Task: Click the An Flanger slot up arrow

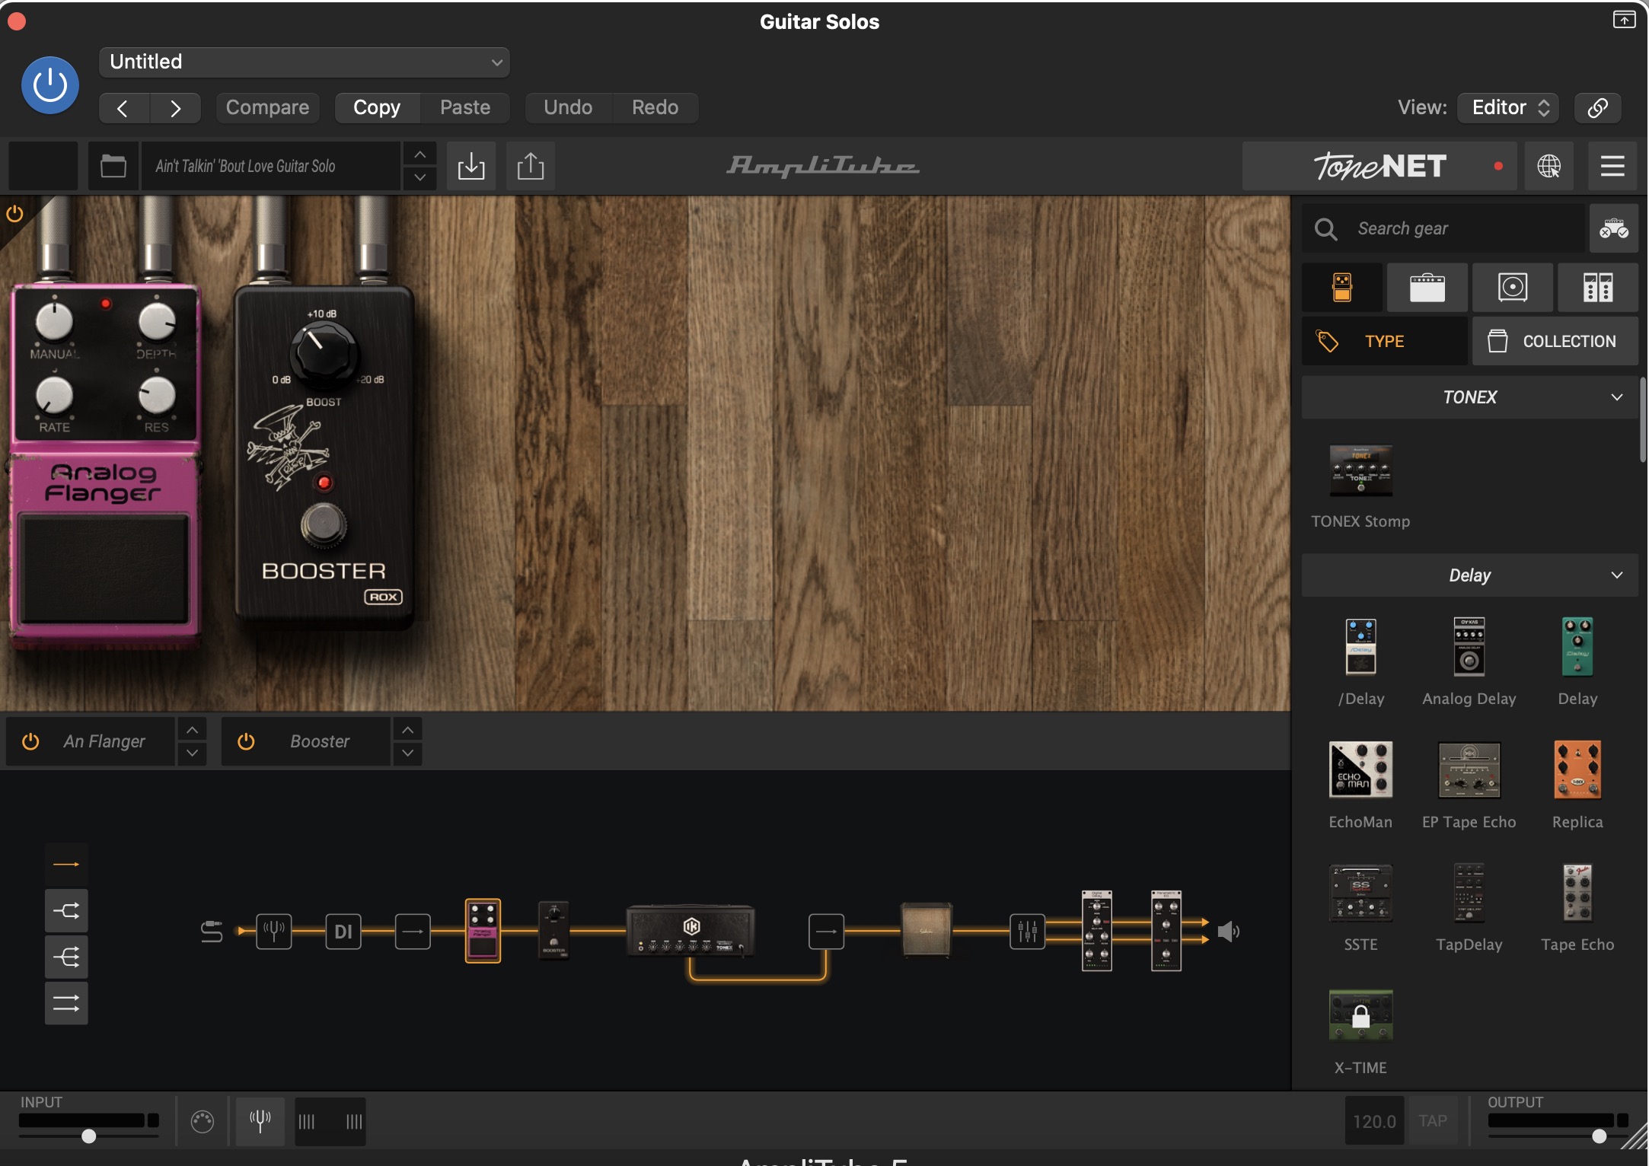Action: 192,730
